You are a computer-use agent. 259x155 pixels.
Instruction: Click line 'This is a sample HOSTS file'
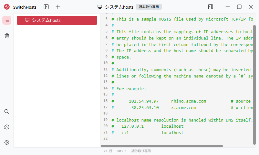click(x=182, y=19)
